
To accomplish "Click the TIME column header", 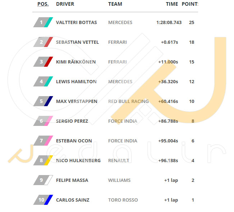I will coord(172,4).
